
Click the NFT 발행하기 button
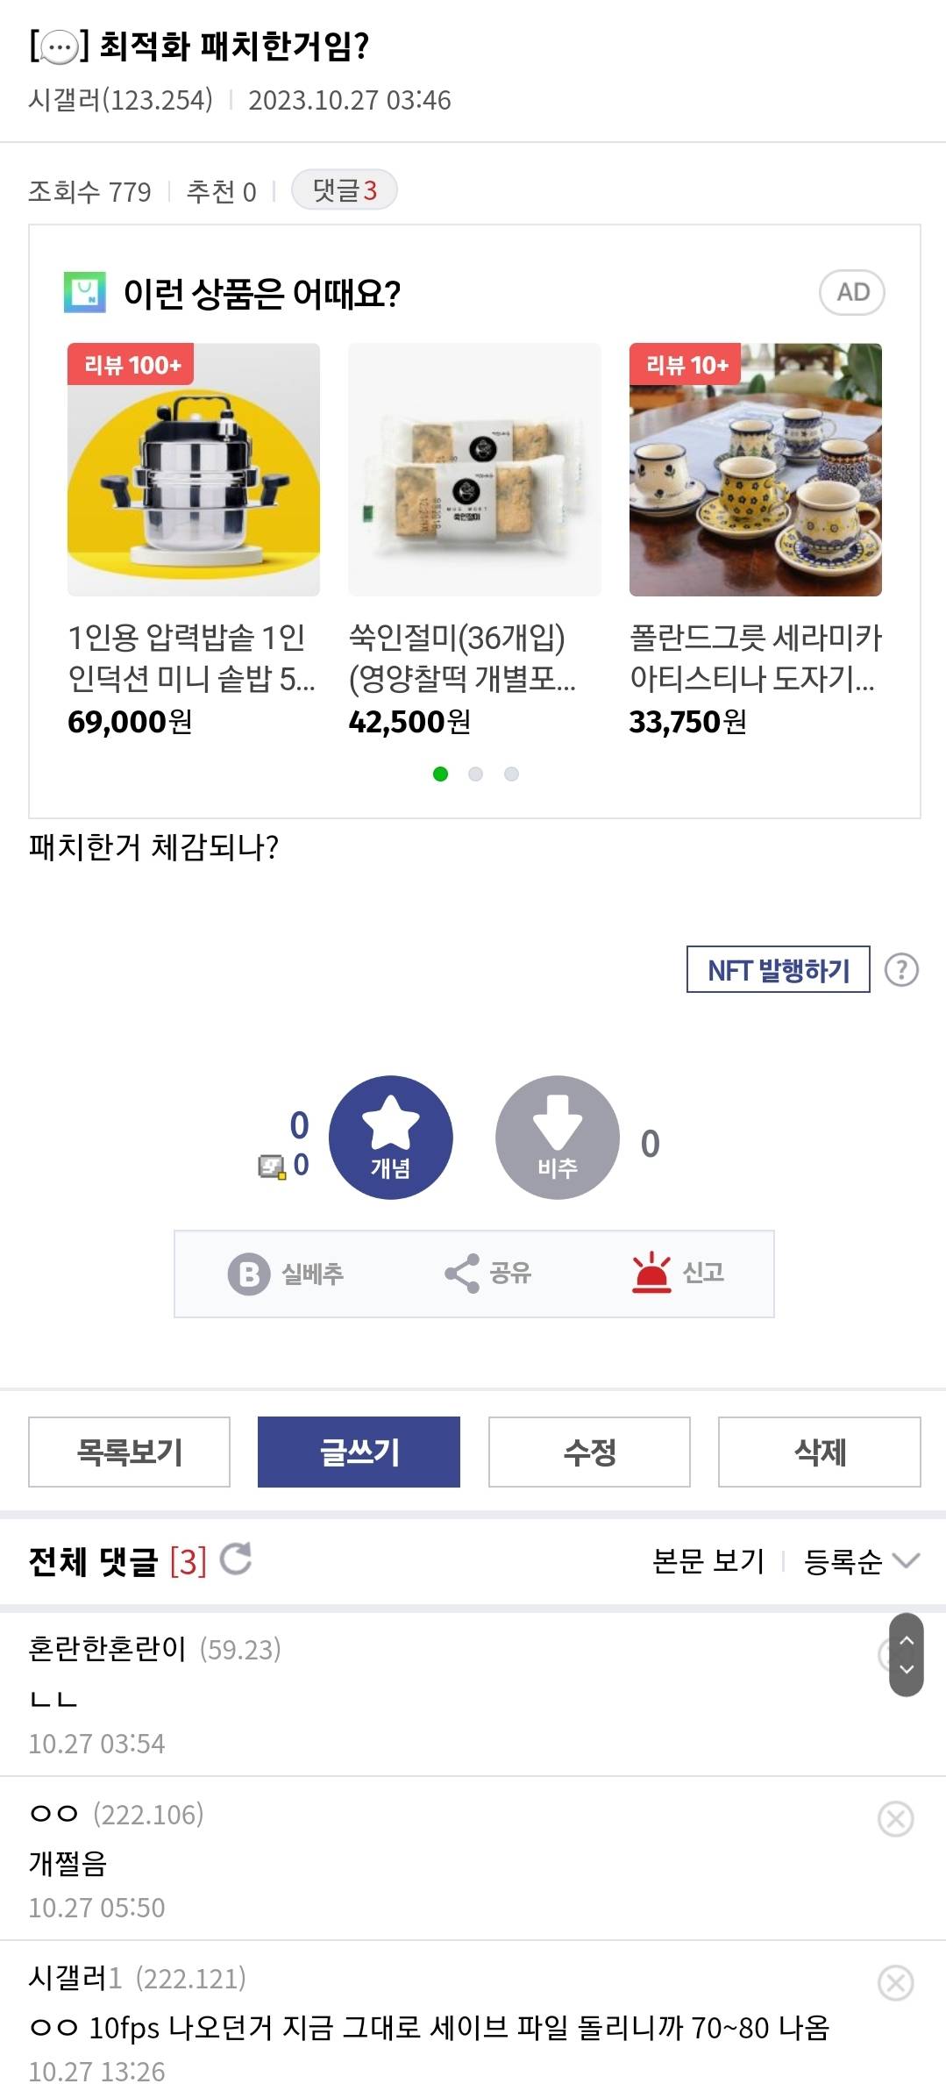coord(778,970)
